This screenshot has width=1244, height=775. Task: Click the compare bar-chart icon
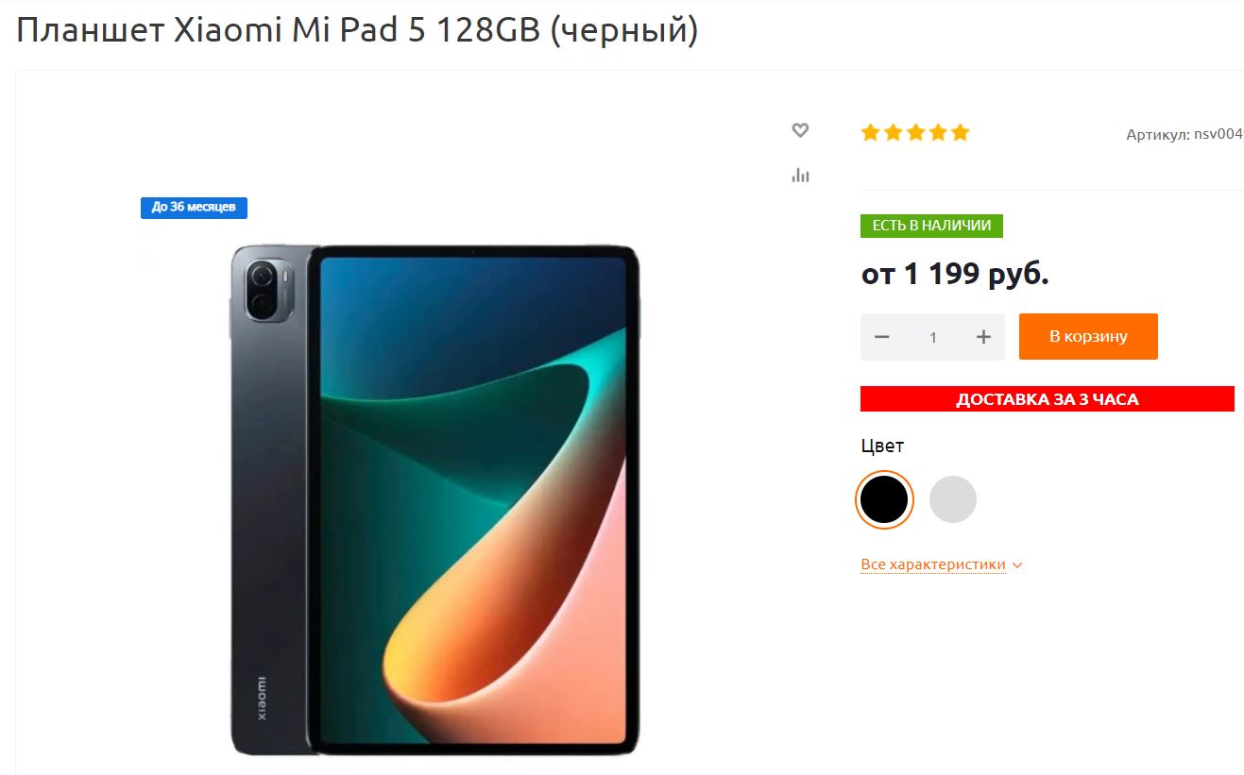pyautogui.click(x=800, y=175)
